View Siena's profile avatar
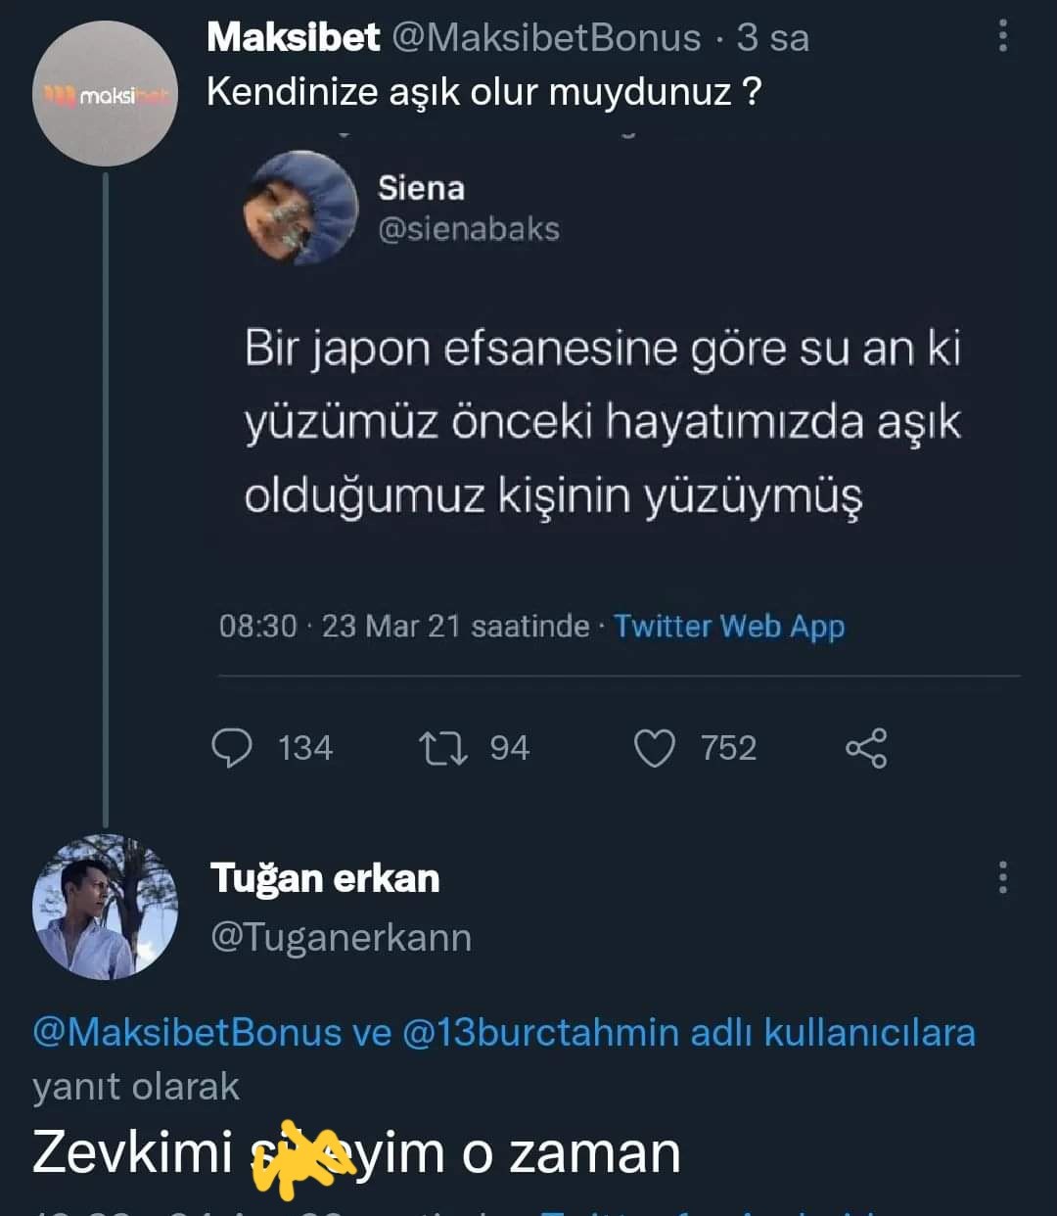Viewport: 1057px width, 1216px height. 301,208
